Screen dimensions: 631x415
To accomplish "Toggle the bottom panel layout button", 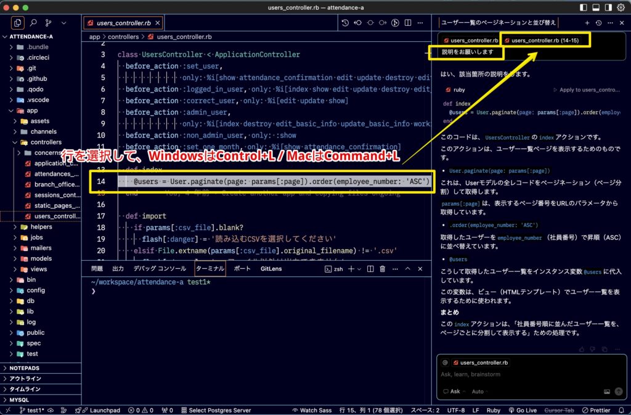I will point(596,7).
